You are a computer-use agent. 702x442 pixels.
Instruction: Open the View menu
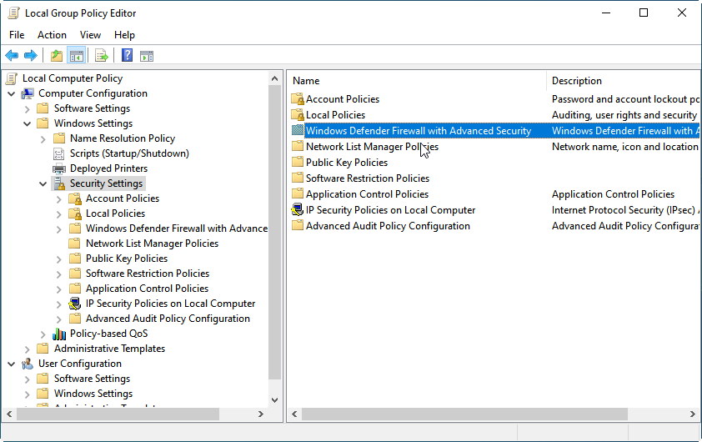[x=90, y=35]
